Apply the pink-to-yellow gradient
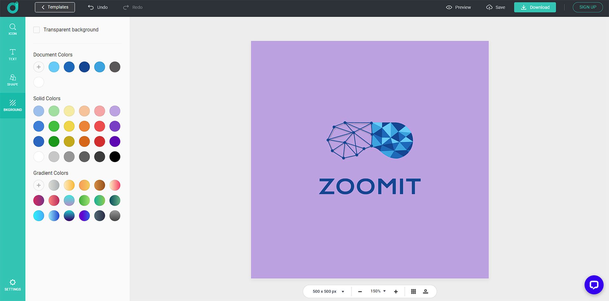The height and width of the screenshot is (301, 609). pos(115,185)
